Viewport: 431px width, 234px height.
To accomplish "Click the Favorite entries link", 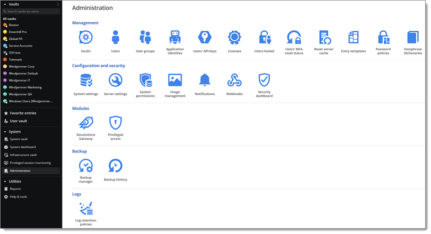I will tap(23, 113).
